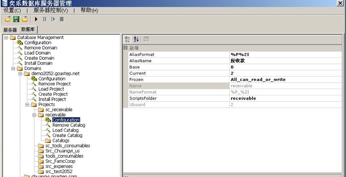Switch property grid to categorized view
The image size is (346, 177).
(x=128, y=39)
